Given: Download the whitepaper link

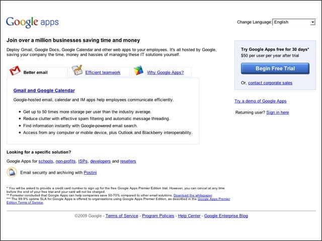Looking at the screenshot, I should tap(193, 195).
